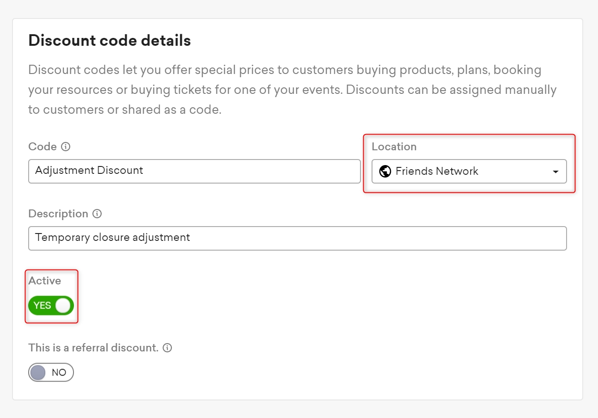Select the Active section label
Image resolution: width=598 pixels, height=418 pixels.
[x=44, y=280]
